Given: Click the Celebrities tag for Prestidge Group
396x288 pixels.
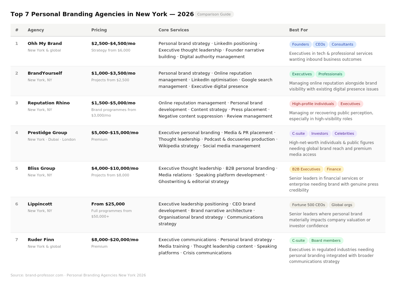Looking at the screenshot, I should point(344,133).
